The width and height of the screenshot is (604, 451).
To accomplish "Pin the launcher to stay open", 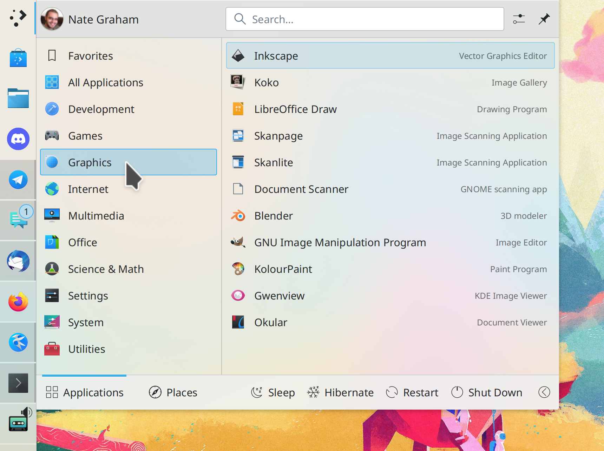I will click(x=544, y=19).
